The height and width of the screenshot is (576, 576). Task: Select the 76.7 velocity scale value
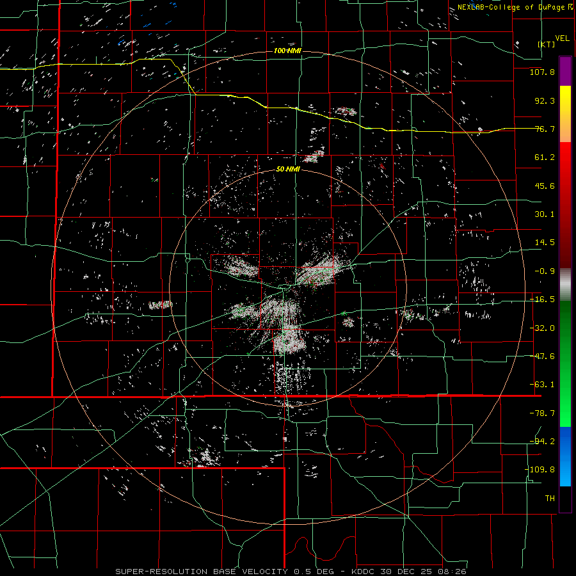coord(545,129)
